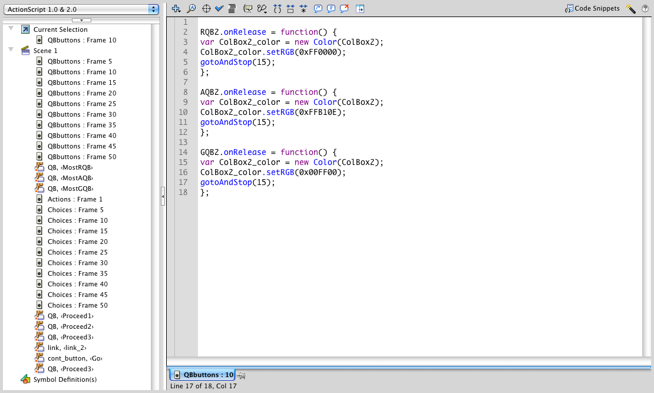Screen dimensions: 654x393
Task: Apply a block comment to the code
Action: point(318,8)
